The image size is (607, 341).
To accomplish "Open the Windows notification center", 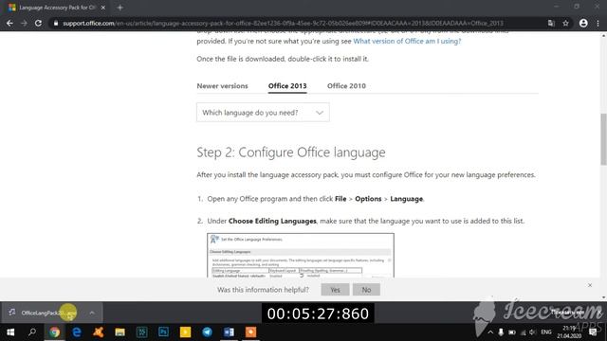I will tap(593, 332).
